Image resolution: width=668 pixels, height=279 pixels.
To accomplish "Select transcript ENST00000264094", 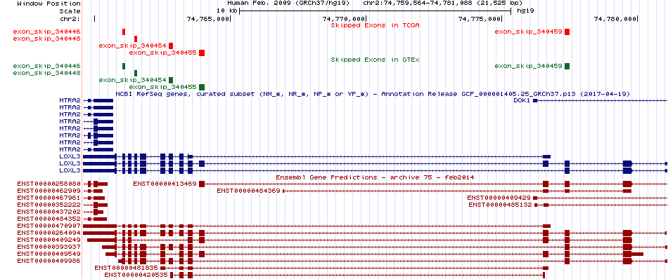I will click(x=49, y=233).
